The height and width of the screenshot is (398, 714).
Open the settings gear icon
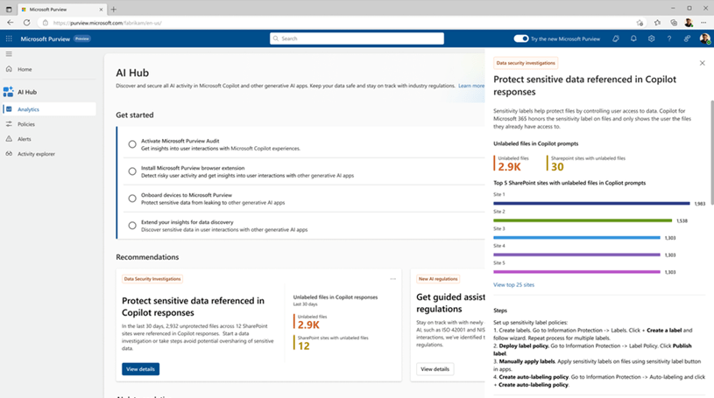coord(651,38)
